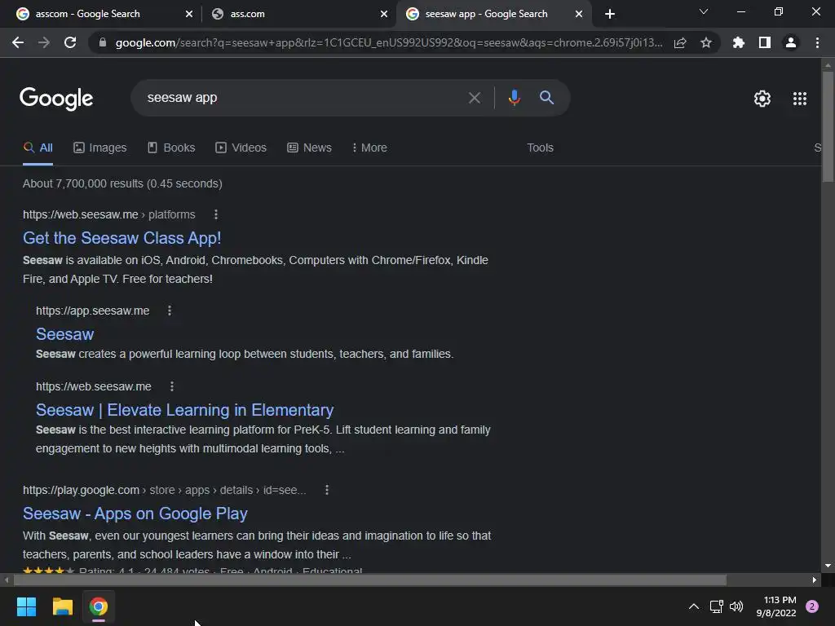Open Seesaw Elevate Learning in Elementary link
This screenshot has width=835, height=626.
(185, 410)
